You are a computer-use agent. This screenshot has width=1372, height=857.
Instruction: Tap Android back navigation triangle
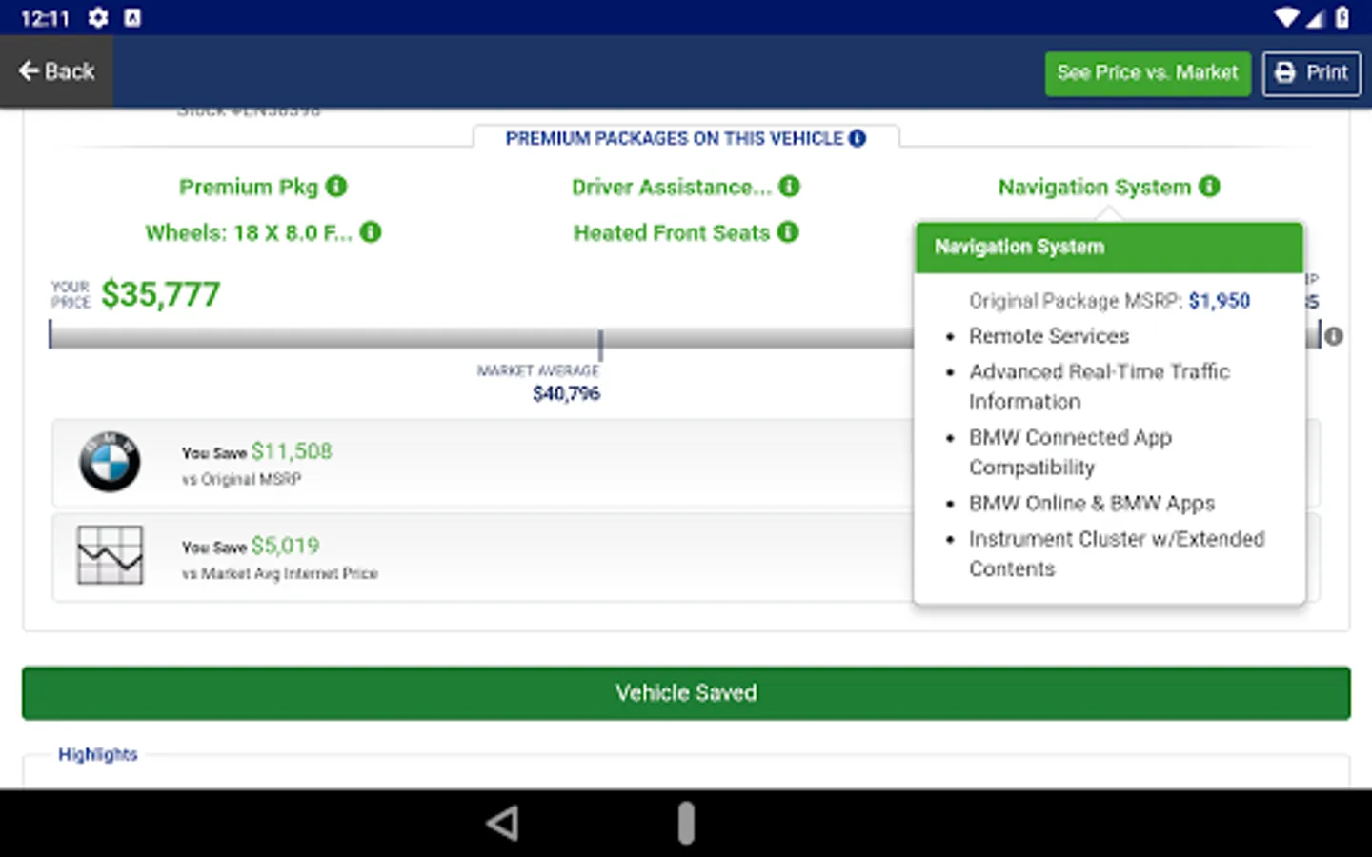502,823
